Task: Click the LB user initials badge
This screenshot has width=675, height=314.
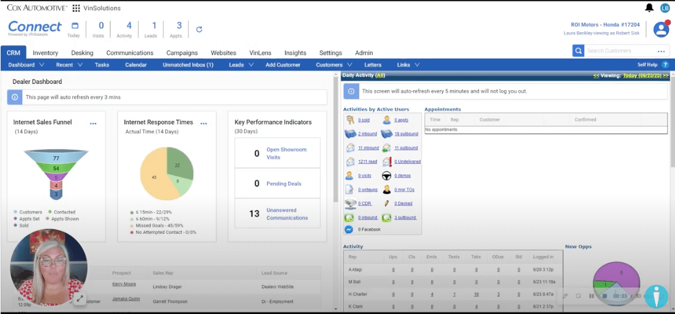Action: click(665, 8)
